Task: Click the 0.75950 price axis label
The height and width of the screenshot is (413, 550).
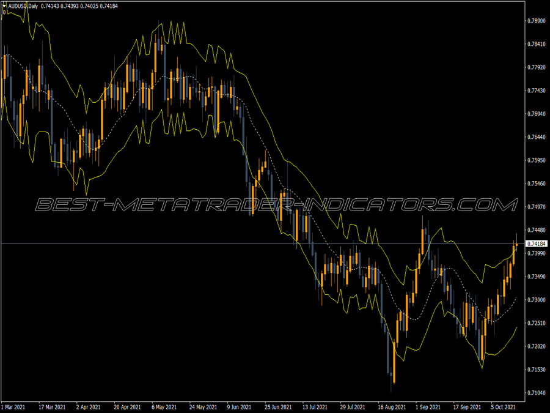Action: coord(537,160)
